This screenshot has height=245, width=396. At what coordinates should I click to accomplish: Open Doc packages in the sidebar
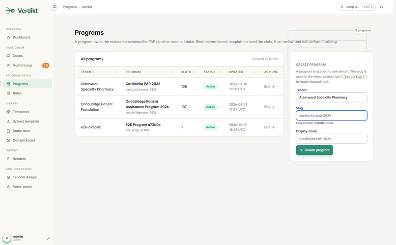(28, 140)
